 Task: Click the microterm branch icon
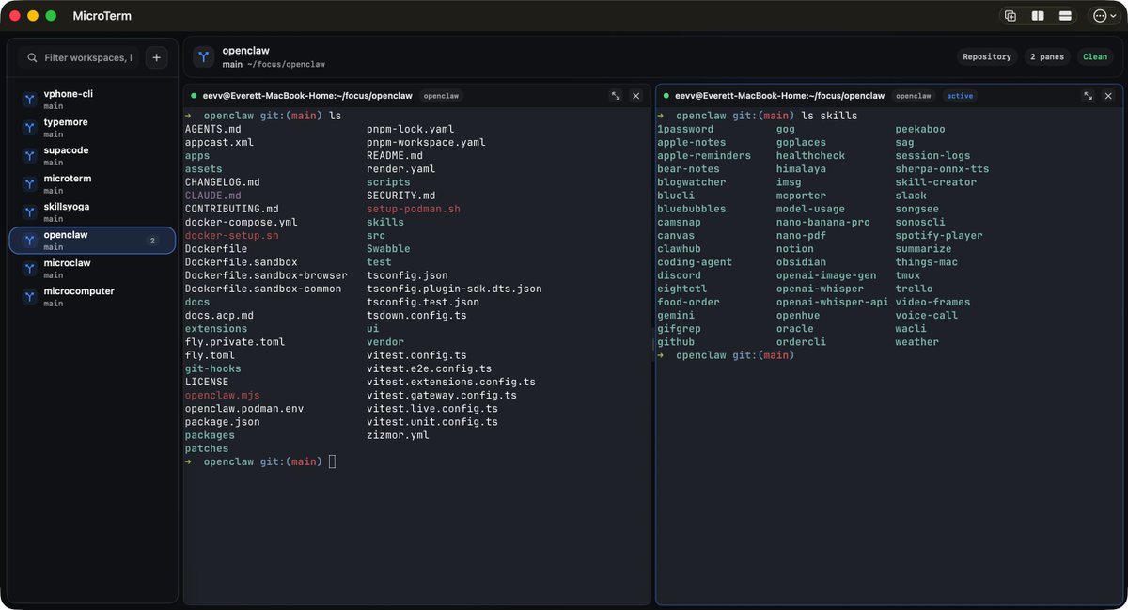[29, 184]
